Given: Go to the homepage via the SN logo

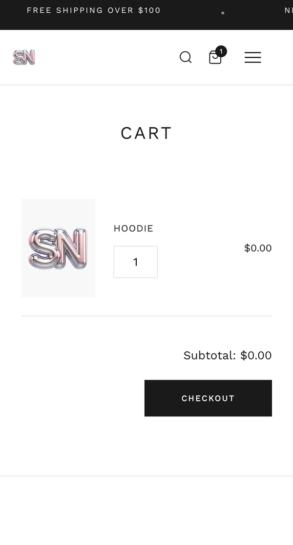Looking at the screenshot, I should (x=23, y=57).
